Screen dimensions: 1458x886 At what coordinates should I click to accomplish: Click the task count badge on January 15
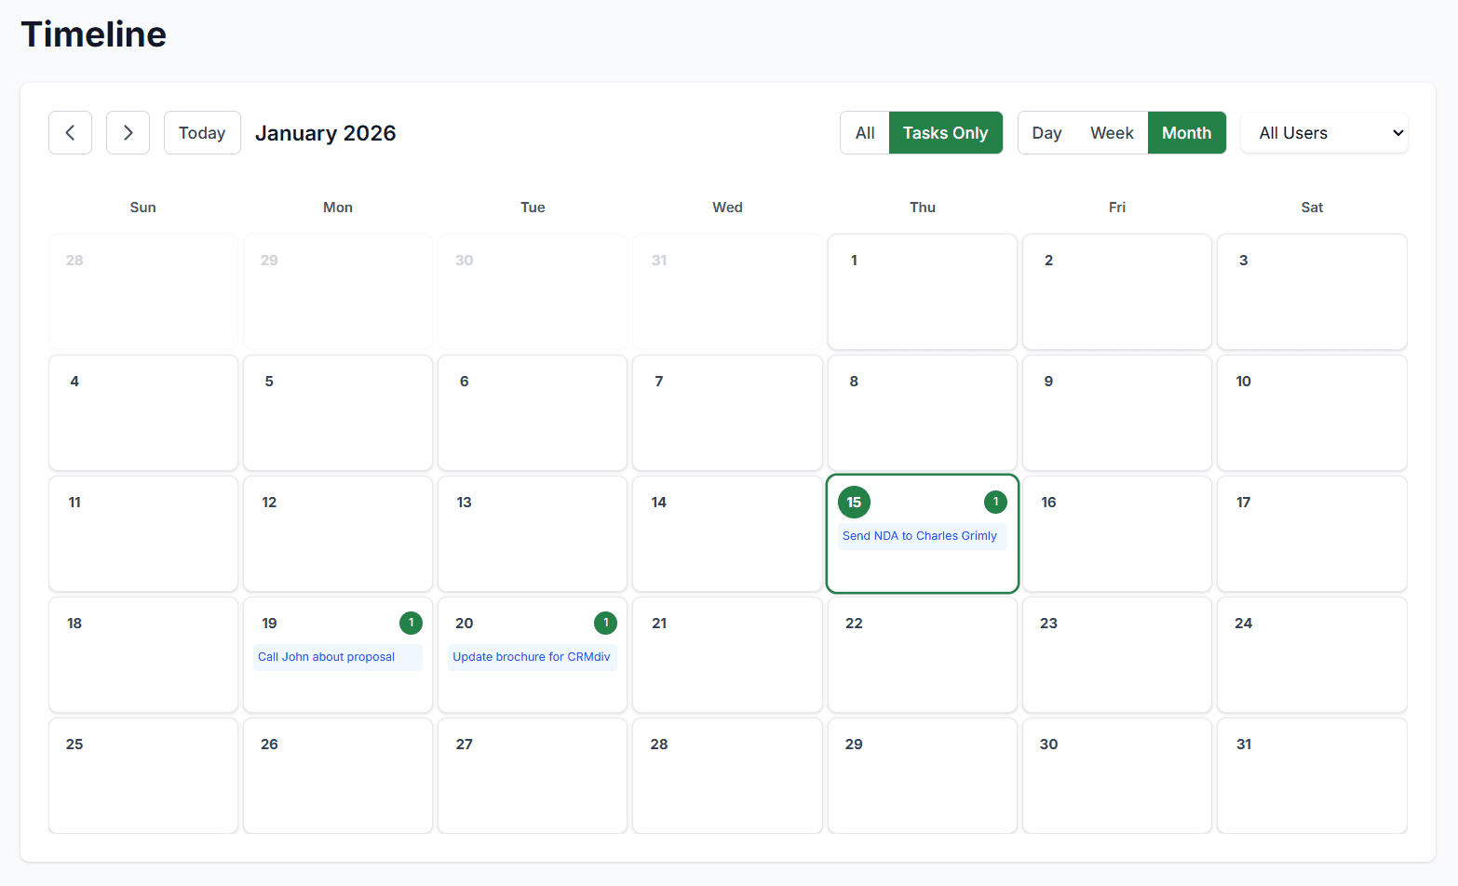995,502
